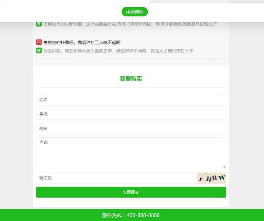Click the 内容 textarea resize handle
The width and height of the screenshot is (264, 221).
pyautogui.click(x=224, y=166)
